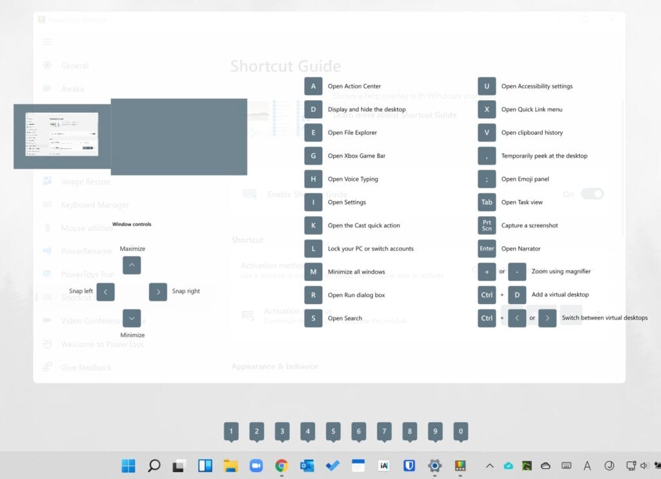Go to PowerToys Run in the sidebar

88,274
